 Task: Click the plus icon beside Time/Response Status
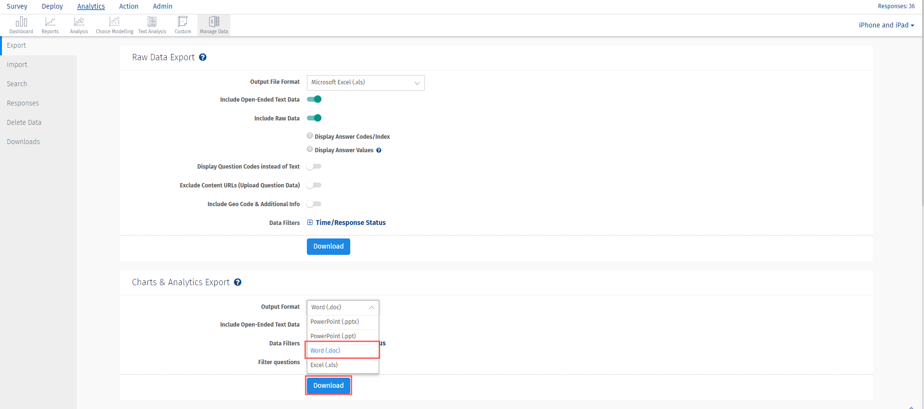tap(310, 223)
